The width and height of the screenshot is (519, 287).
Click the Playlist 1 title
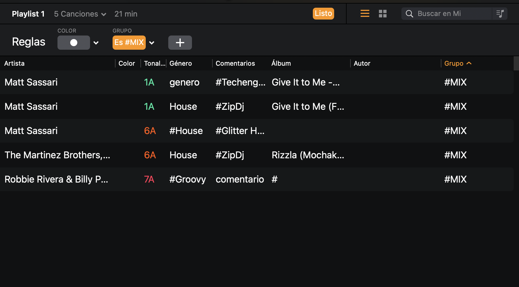[x=28, y=14]
